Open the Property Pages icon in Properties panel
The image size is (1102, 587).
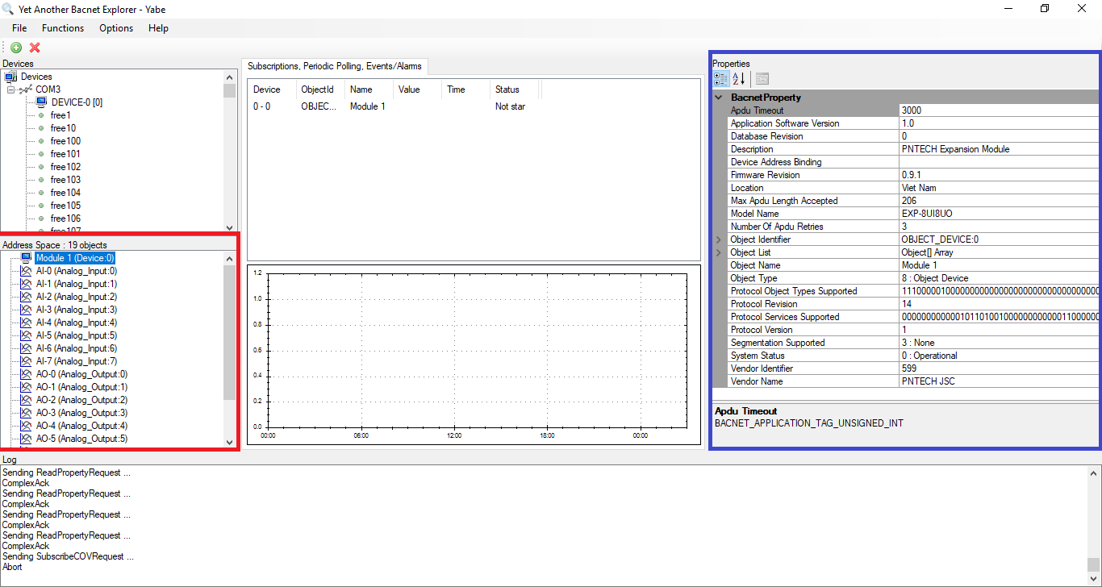click(x=761, y=78)
